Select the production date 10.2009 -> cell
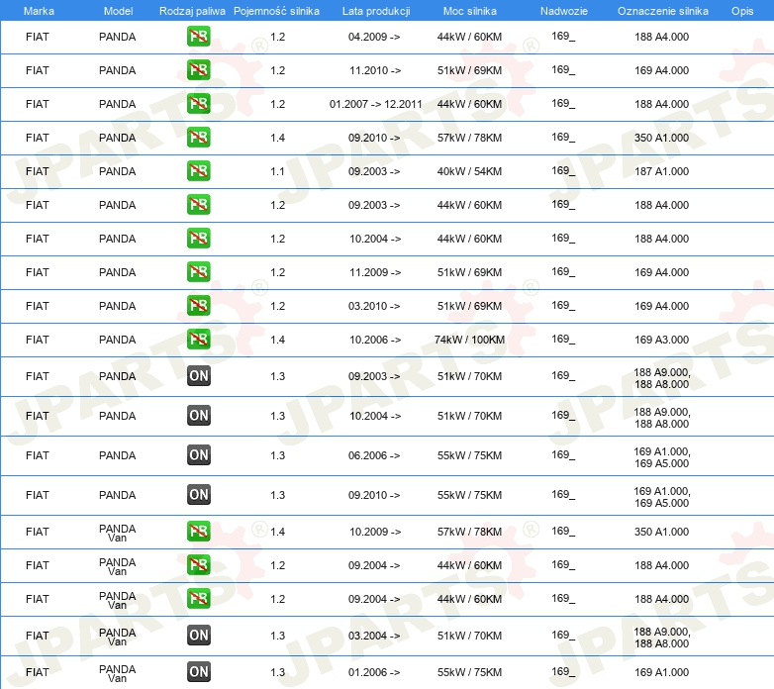The width and height of the screenshot is (774, 689). (x=375, y=532)
